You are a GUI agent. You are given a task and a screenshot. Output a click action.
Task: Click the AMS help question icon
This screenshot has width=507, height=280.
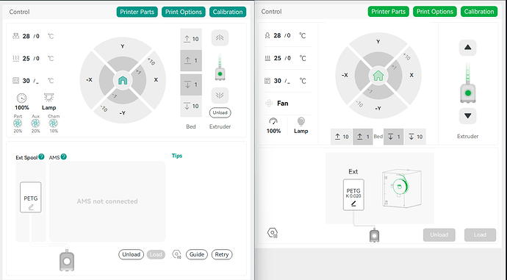64,157
